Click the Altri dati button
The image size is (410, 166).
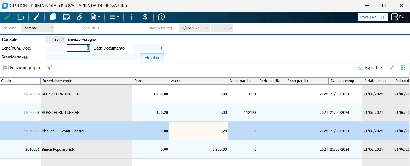tap(152, 58)
